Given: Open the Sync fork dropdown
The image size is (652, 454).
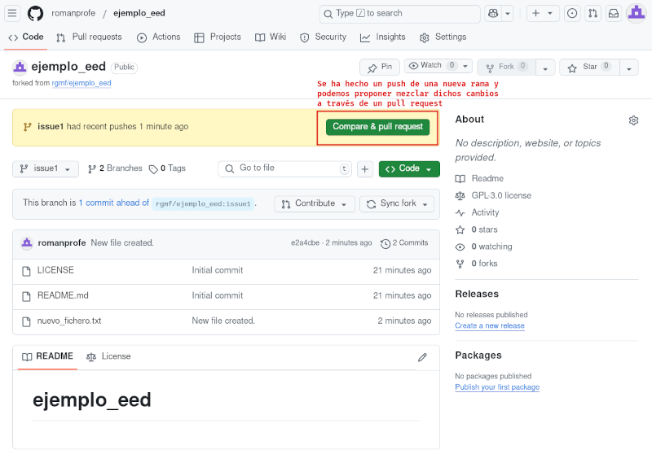Looking at the screenshot, I should pyautogui.click(x=397, y=203).
